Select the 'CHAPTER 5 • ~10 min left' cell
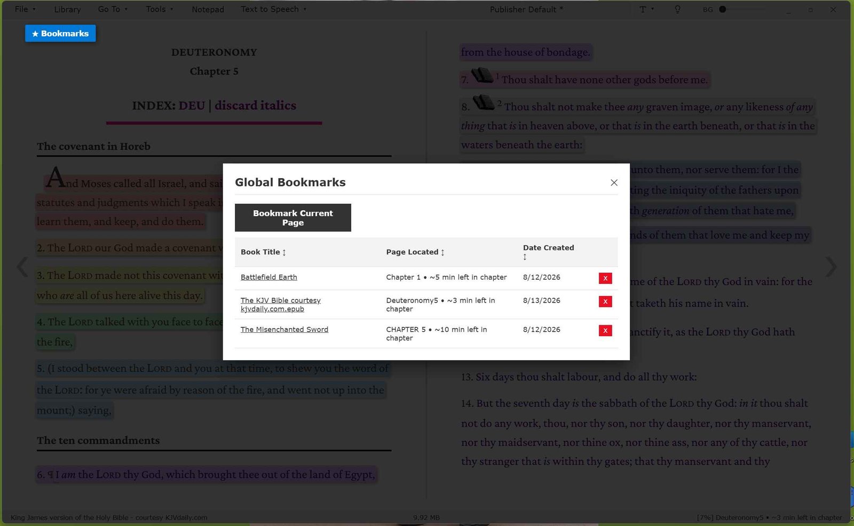Viewport: 854px width, 526px height. (x=437, y=333)
